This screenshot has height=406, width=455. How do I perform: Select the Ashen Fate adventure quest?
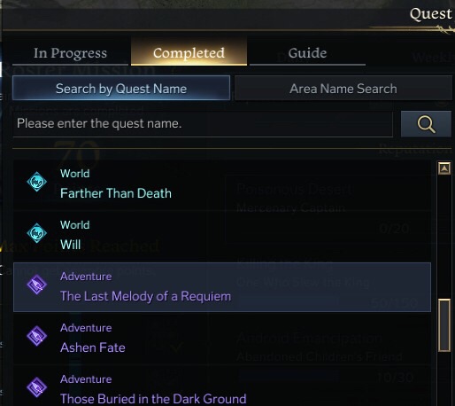[x=222, y=339]
